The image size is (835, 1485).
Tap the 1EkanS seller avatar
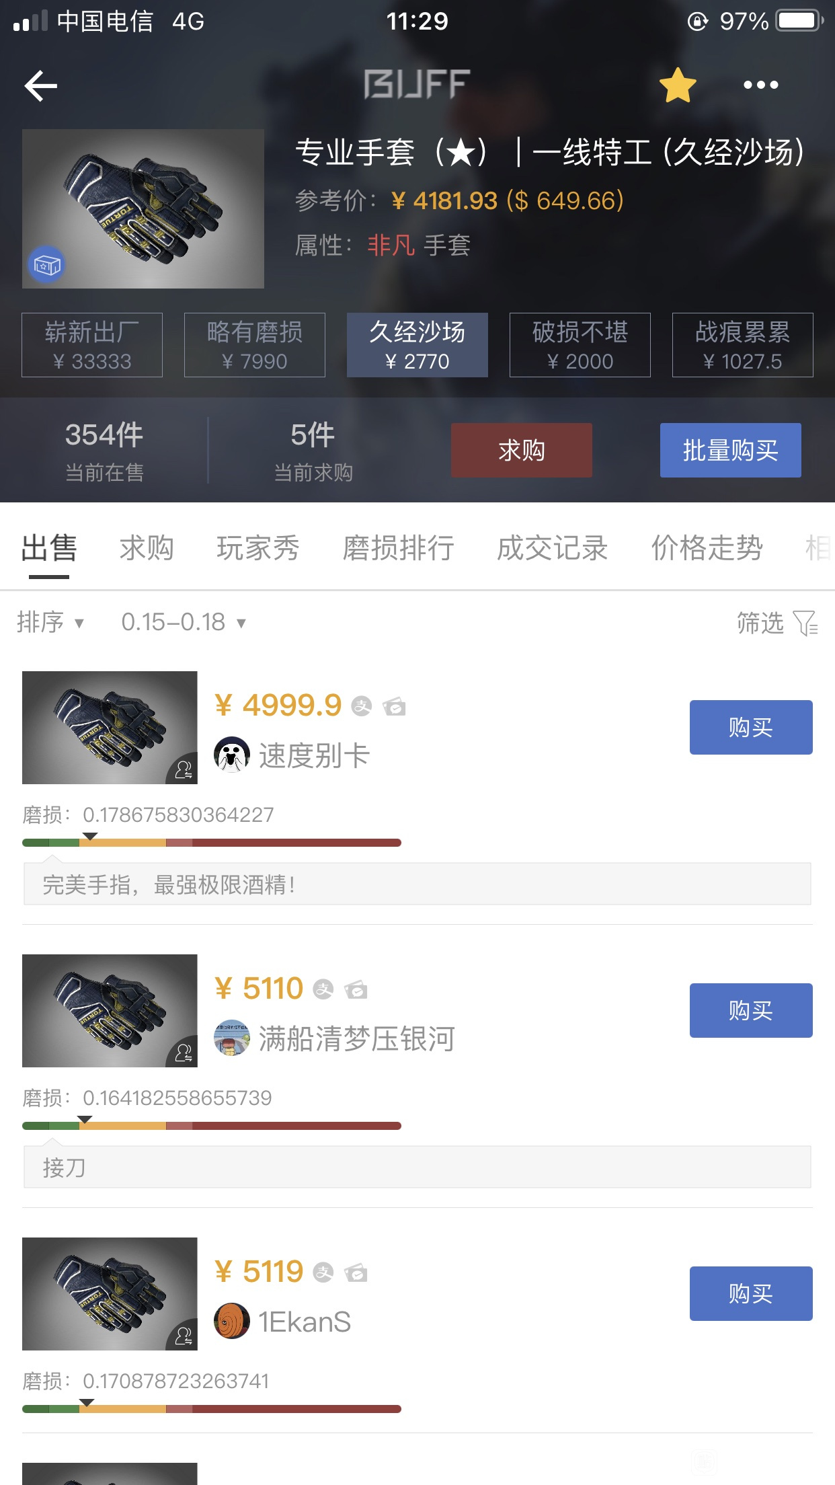coord(232,1321)
